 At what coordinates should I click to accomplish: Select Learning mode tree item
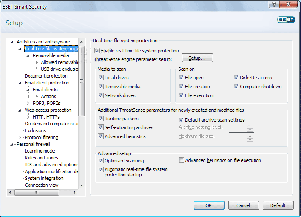[40, 151]
